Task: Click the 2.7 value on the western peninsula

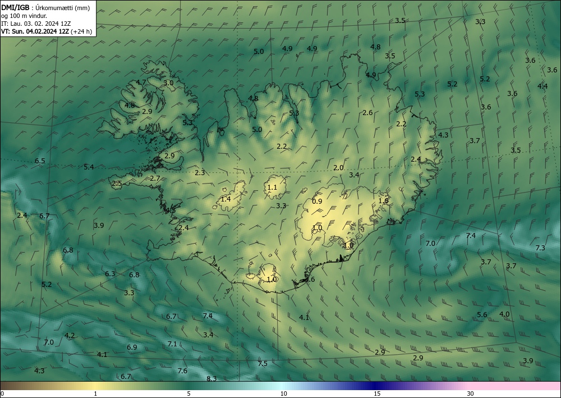Action: coord(155,179)
